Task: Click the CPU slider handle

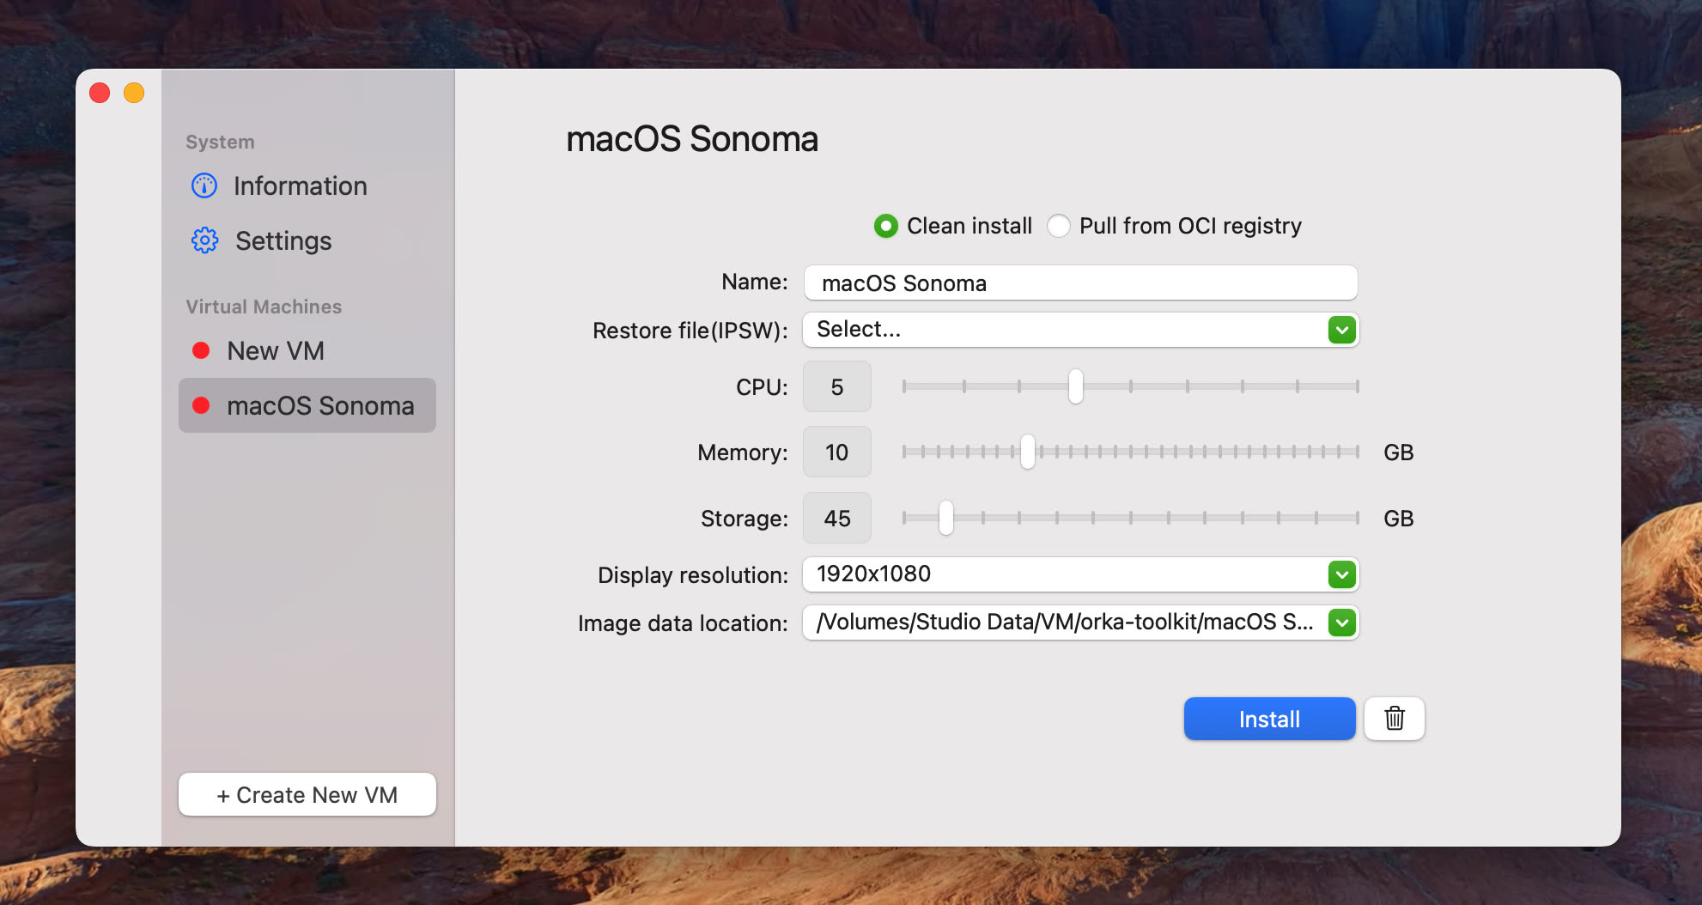Action: coord(1076,386)
